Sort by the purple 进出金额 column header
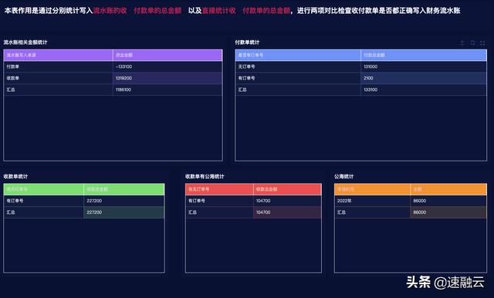This screenshot has height=298, width=494. [167, 55]
